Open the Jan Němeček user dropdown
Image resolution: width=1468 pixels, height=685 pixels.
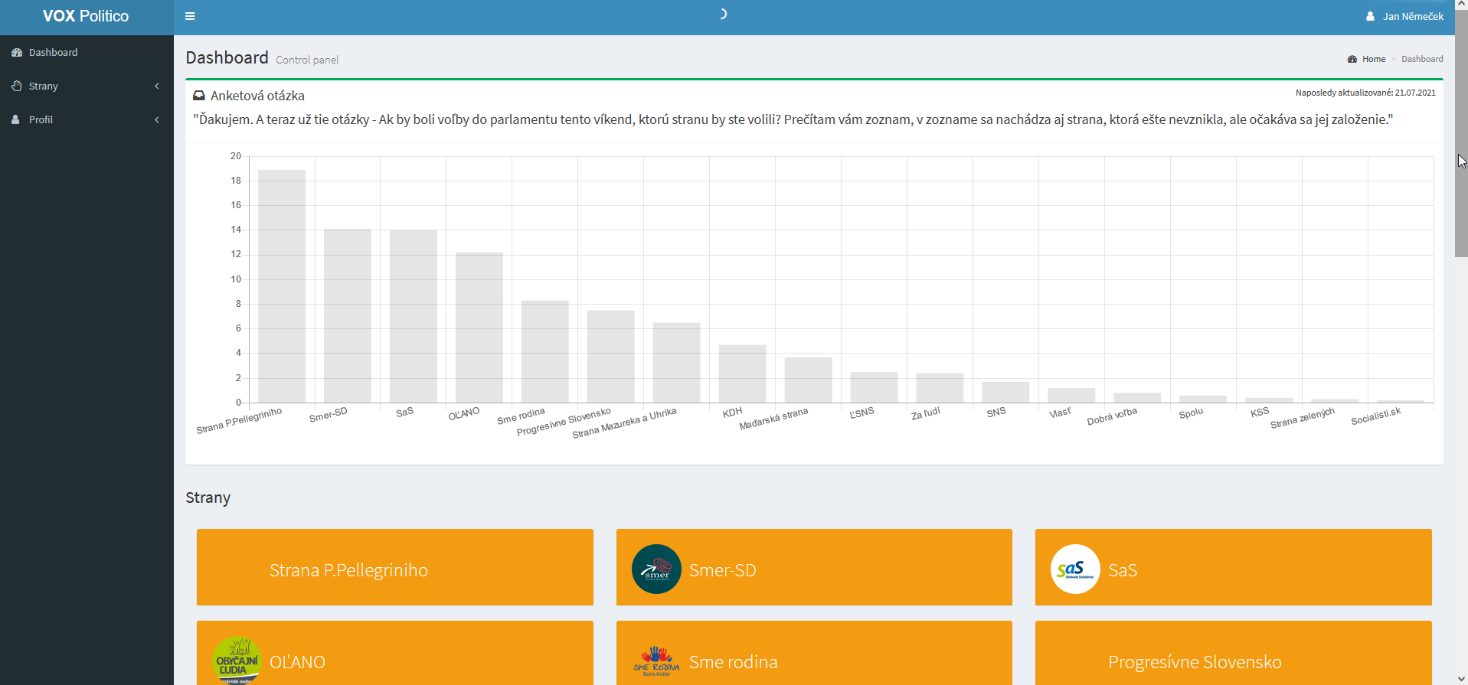[x=1413, y=16]
